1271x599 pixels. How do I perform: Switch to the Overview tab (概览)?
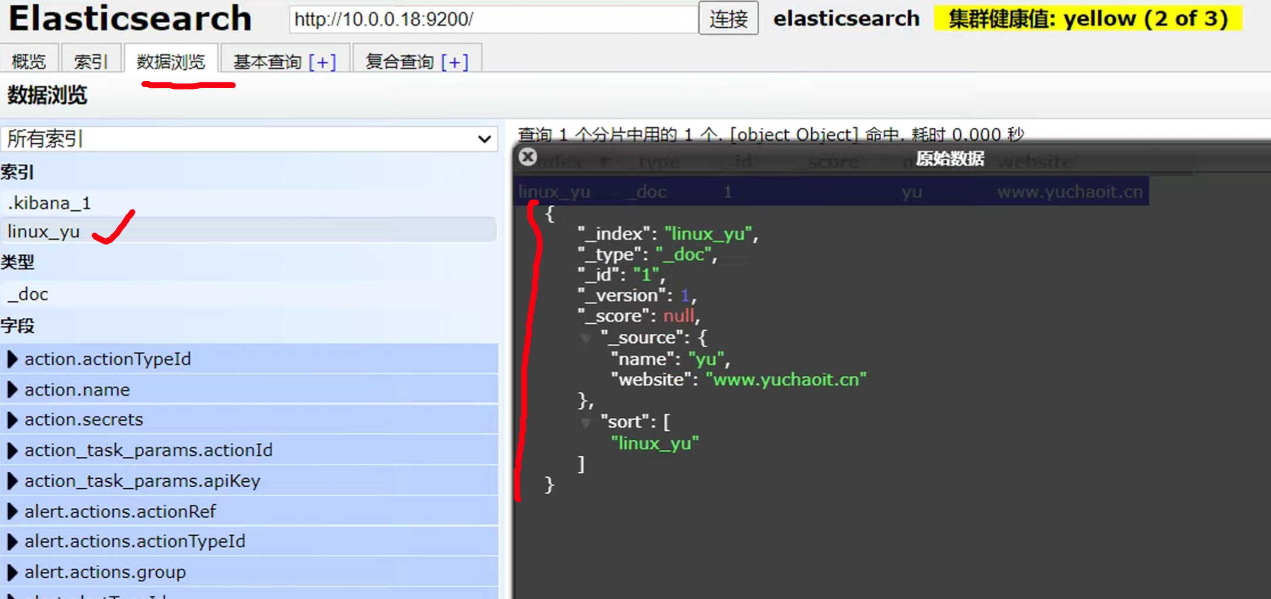point(29,62)
